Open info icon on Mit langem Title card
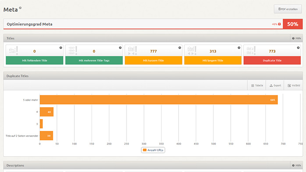The width and height of the screenshot is (306, 172). coord(239,48)
